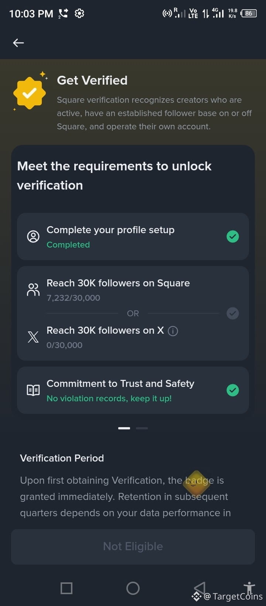Tap the back arrow icon
Image resolution: width=266 pixels, height=606 pixels.
coord(18,43)
